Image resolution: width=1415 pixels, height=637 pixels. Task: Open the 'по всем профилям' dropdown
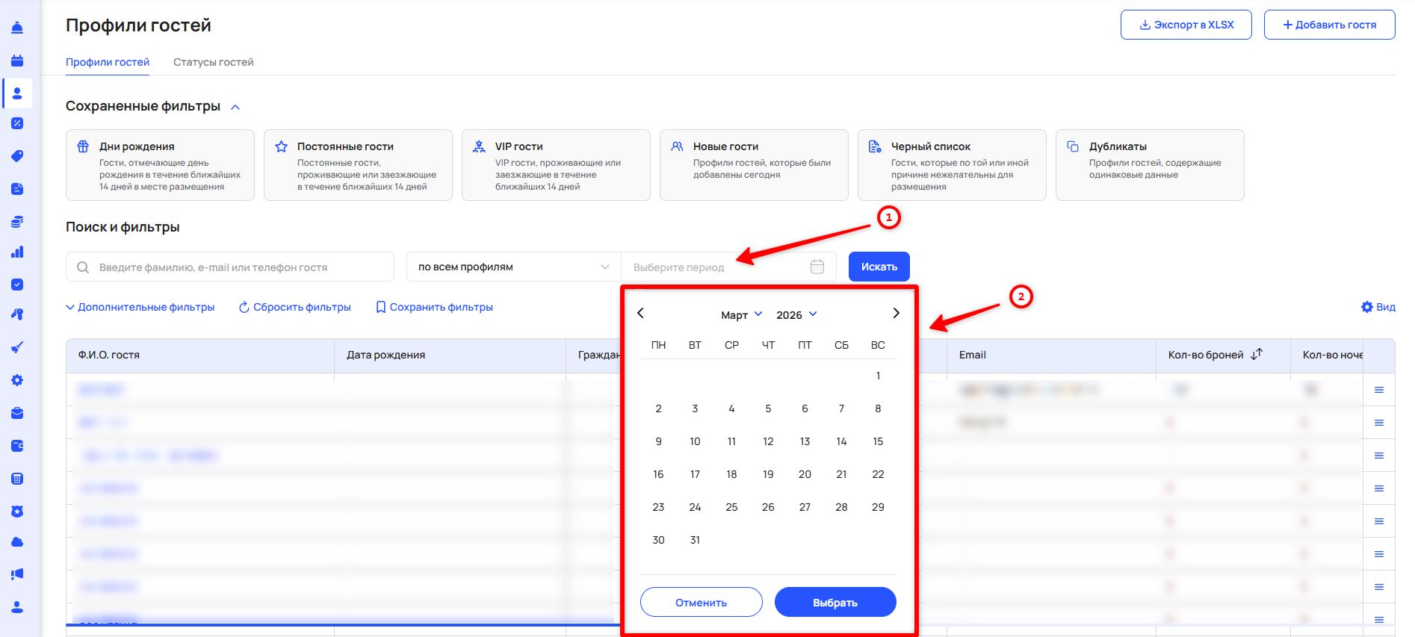pos(513,267)
